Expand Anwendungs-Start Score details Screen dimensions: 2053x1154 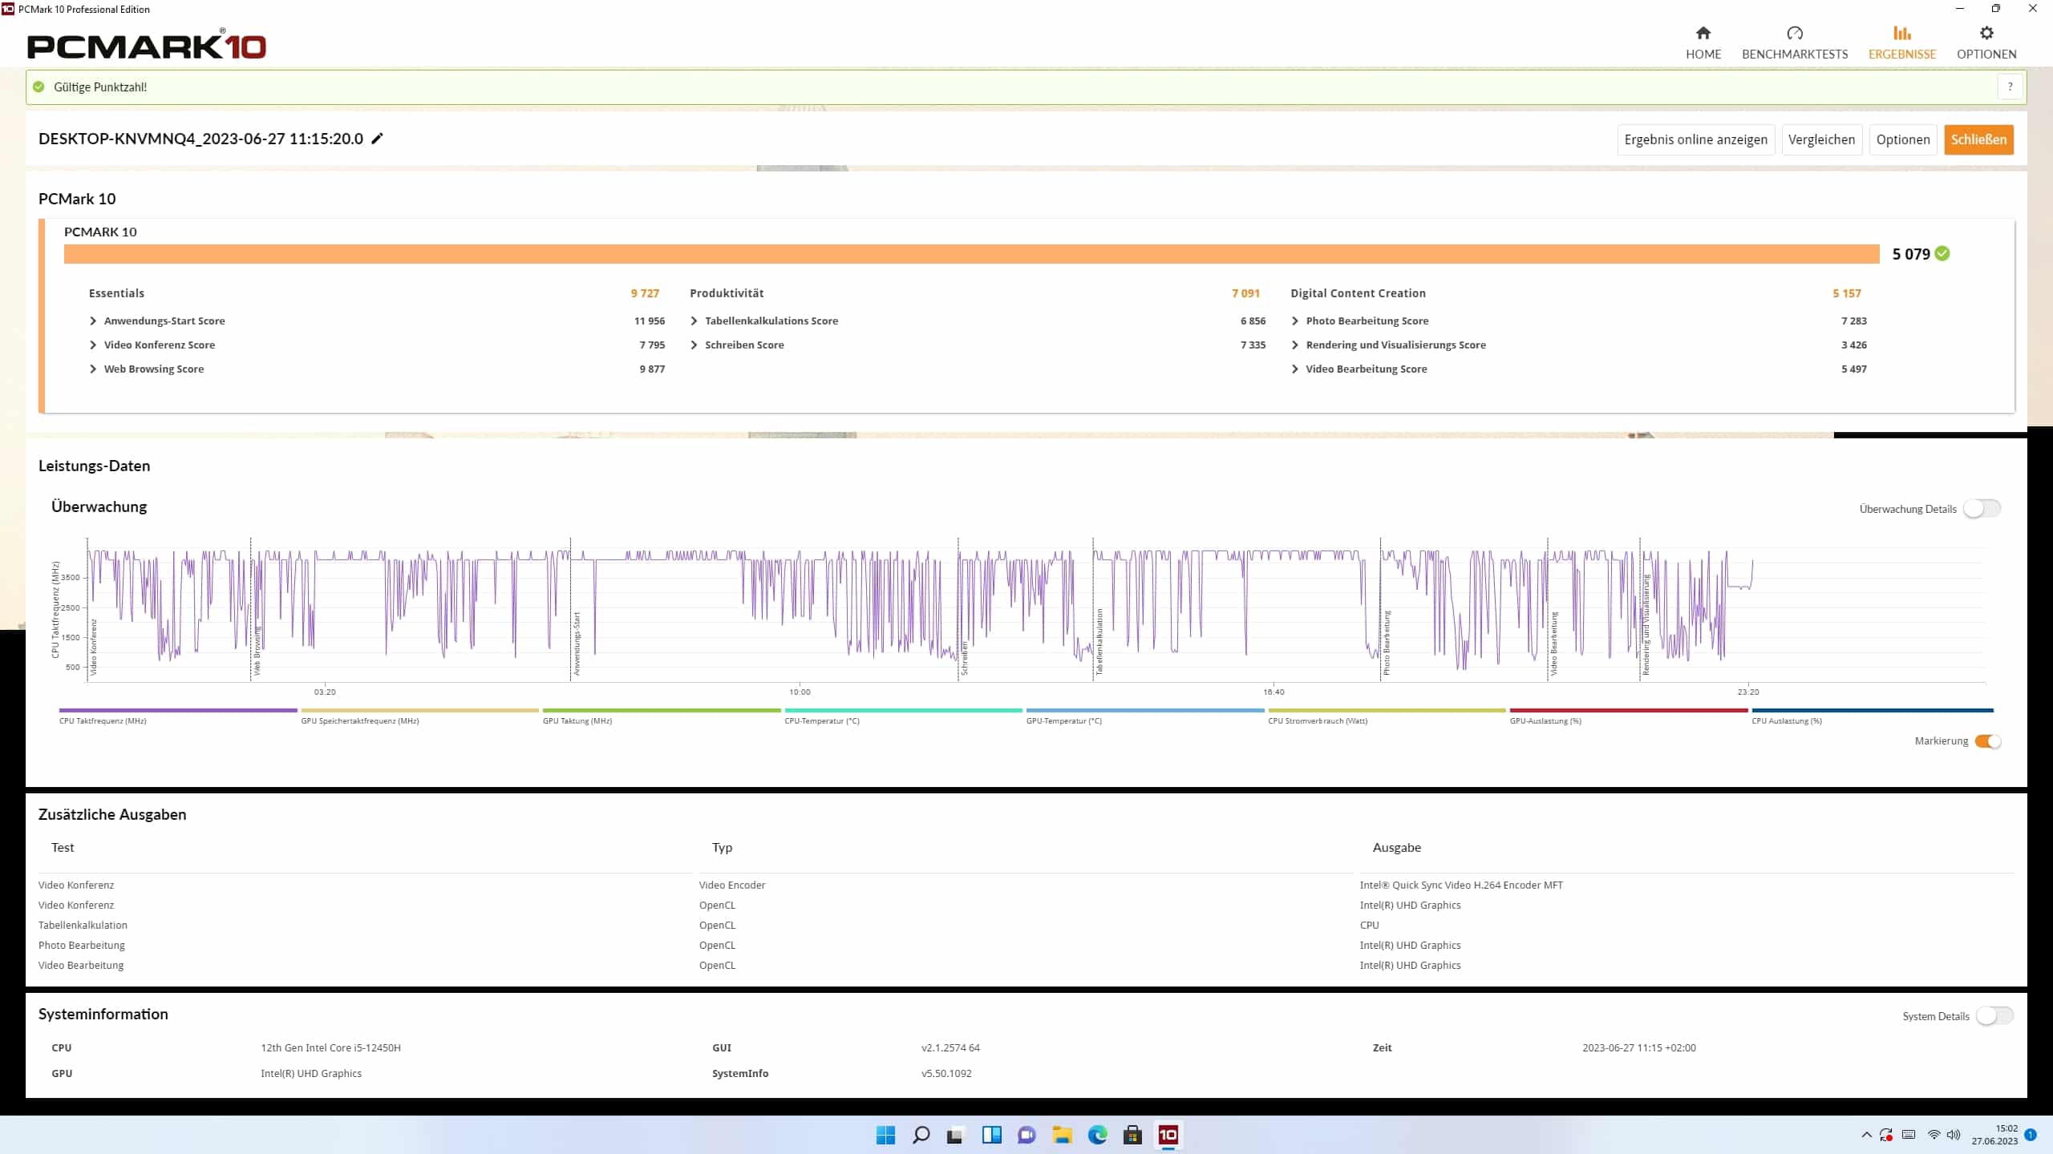93,321
